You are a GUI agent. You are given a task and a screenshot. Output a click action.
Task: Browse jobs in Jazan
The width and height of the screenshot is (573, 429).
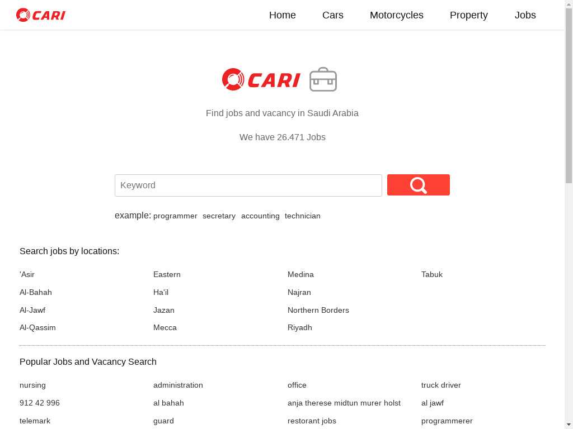click(164, 310)
